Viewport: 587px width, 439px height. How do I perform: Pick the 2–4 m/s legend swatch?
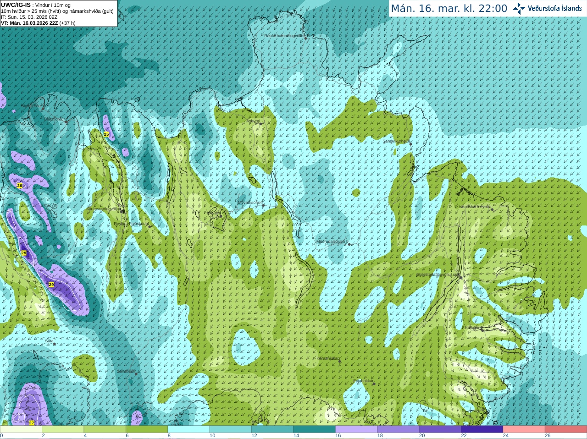(63, 429)
